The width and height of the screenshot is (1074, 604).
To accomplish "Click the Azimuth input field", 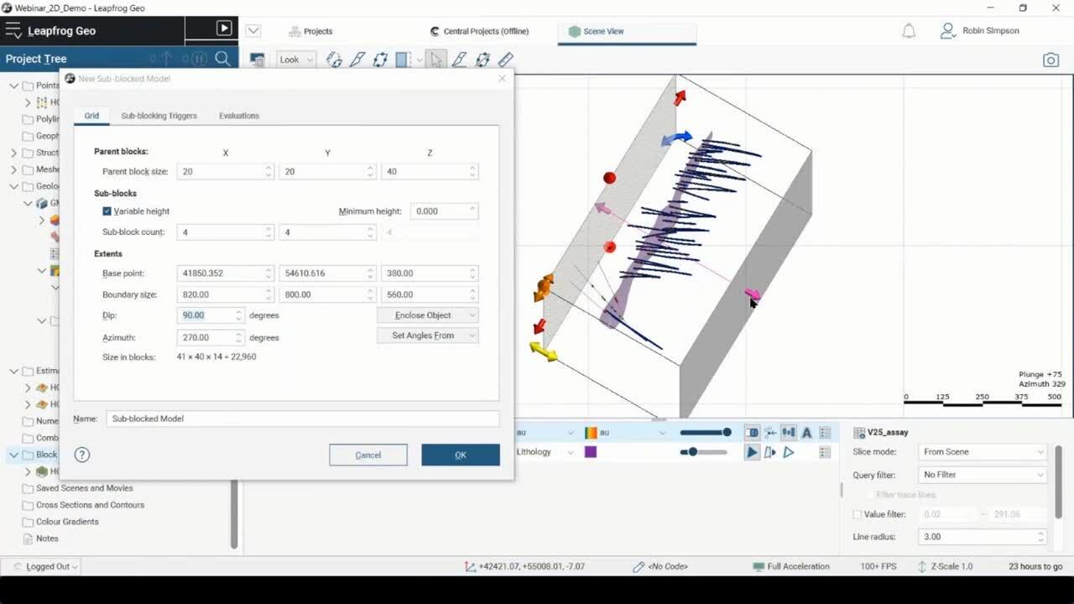I will click(x=206, y=337).
